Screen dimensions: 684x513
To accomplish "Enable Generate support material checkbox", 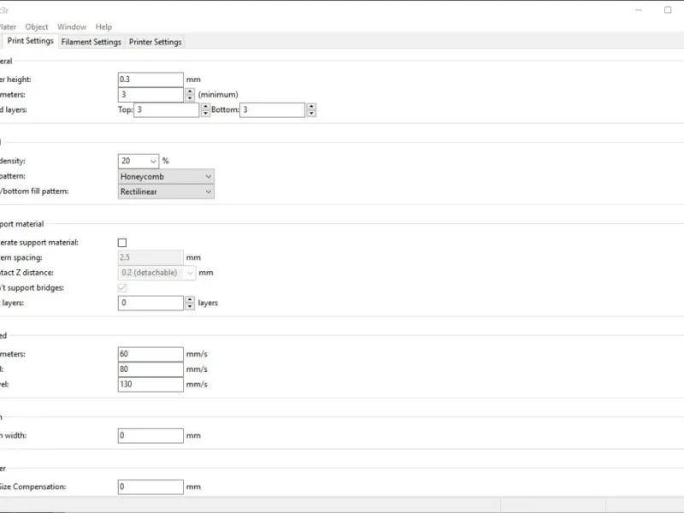I will [122, 243].
